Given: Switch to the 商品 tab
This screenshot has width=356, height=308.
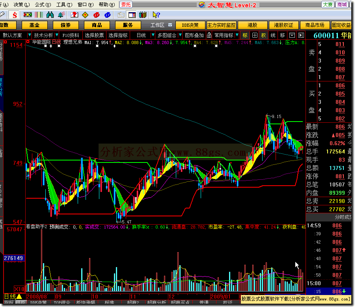Looking at the screenshot, I should click(97, 25).
